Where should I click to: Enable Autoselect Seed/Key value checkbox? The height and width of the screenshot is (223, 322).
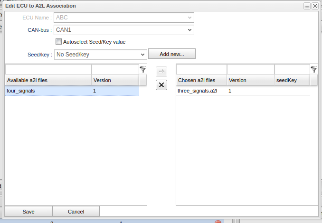[x=59, y=42]
